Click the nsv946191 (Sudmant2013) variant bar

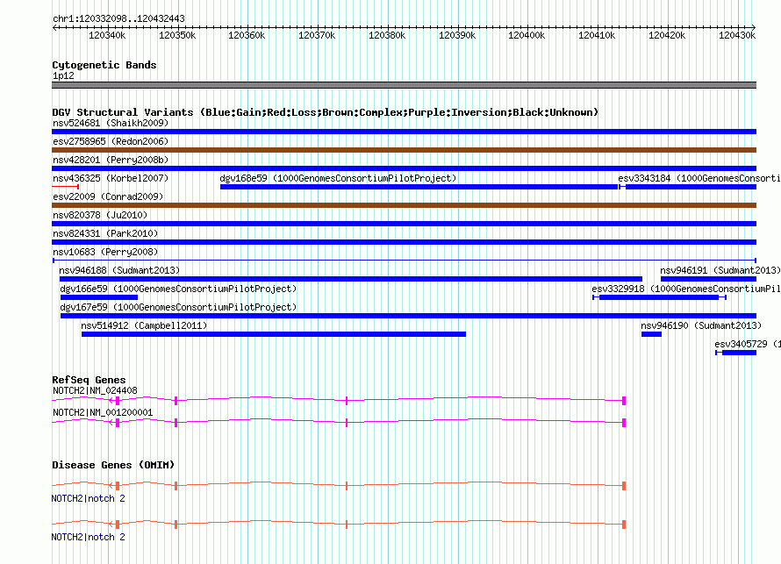[708, 279]
